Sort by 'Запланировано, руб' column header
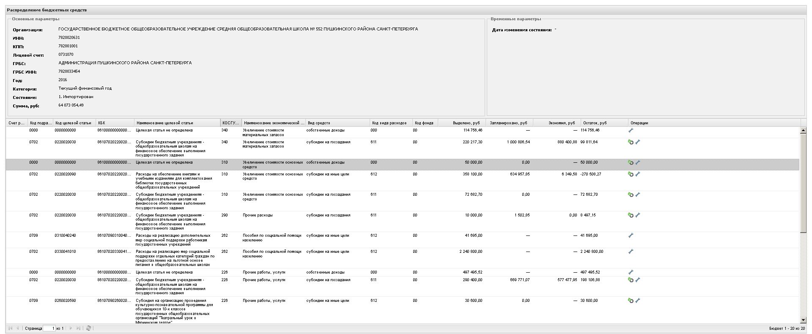 click(x=509, y=123)
